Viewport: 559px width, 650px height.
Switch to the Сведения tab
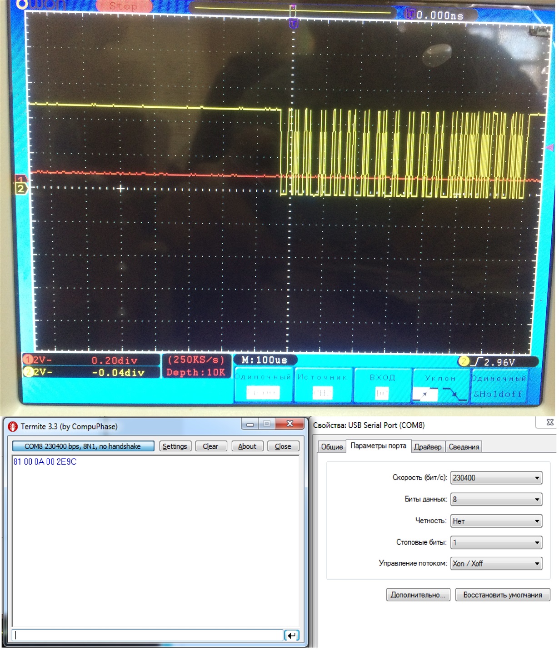point(464,447)
